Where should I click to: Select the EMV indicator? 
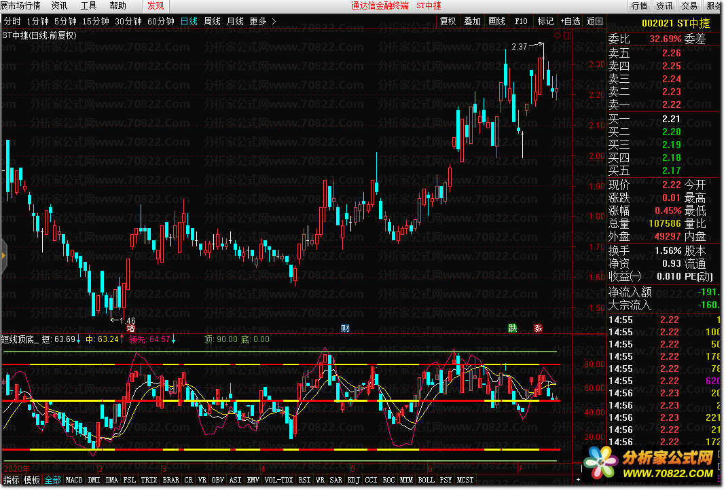253,480
